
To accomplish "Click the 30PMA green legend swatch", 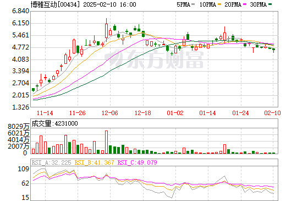I will click(270, 4).
